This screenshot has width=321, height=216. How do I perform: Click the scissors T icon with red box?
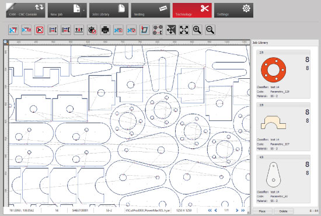(x=26, y=30)
